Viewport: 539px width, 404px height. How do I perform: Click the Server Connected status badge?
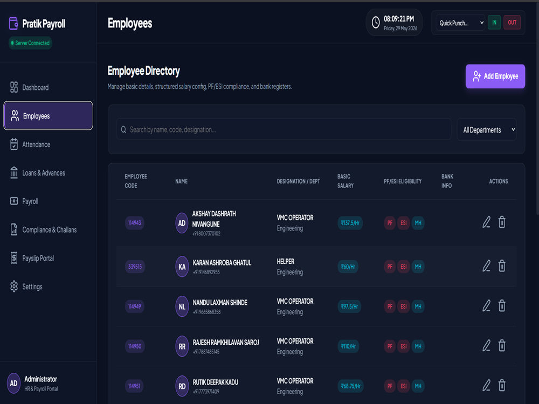(x=30, y=43)
